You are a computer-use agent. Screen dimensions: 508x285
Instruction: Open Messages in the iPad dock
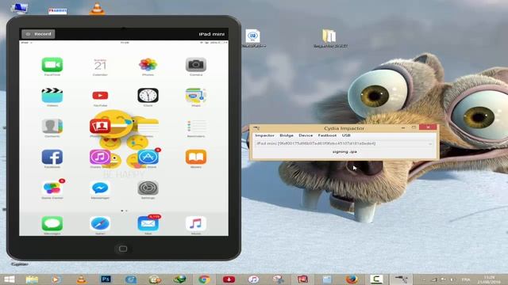[x=52, y=223]
